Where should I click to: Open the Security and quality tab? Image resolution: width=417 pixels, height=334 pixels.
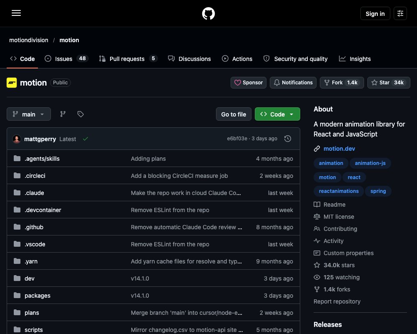point(296,58)
